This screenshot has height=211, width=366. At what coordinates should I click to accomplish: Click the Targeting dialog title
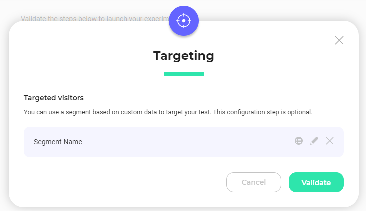pyautogui.click(x=184, y=56)
